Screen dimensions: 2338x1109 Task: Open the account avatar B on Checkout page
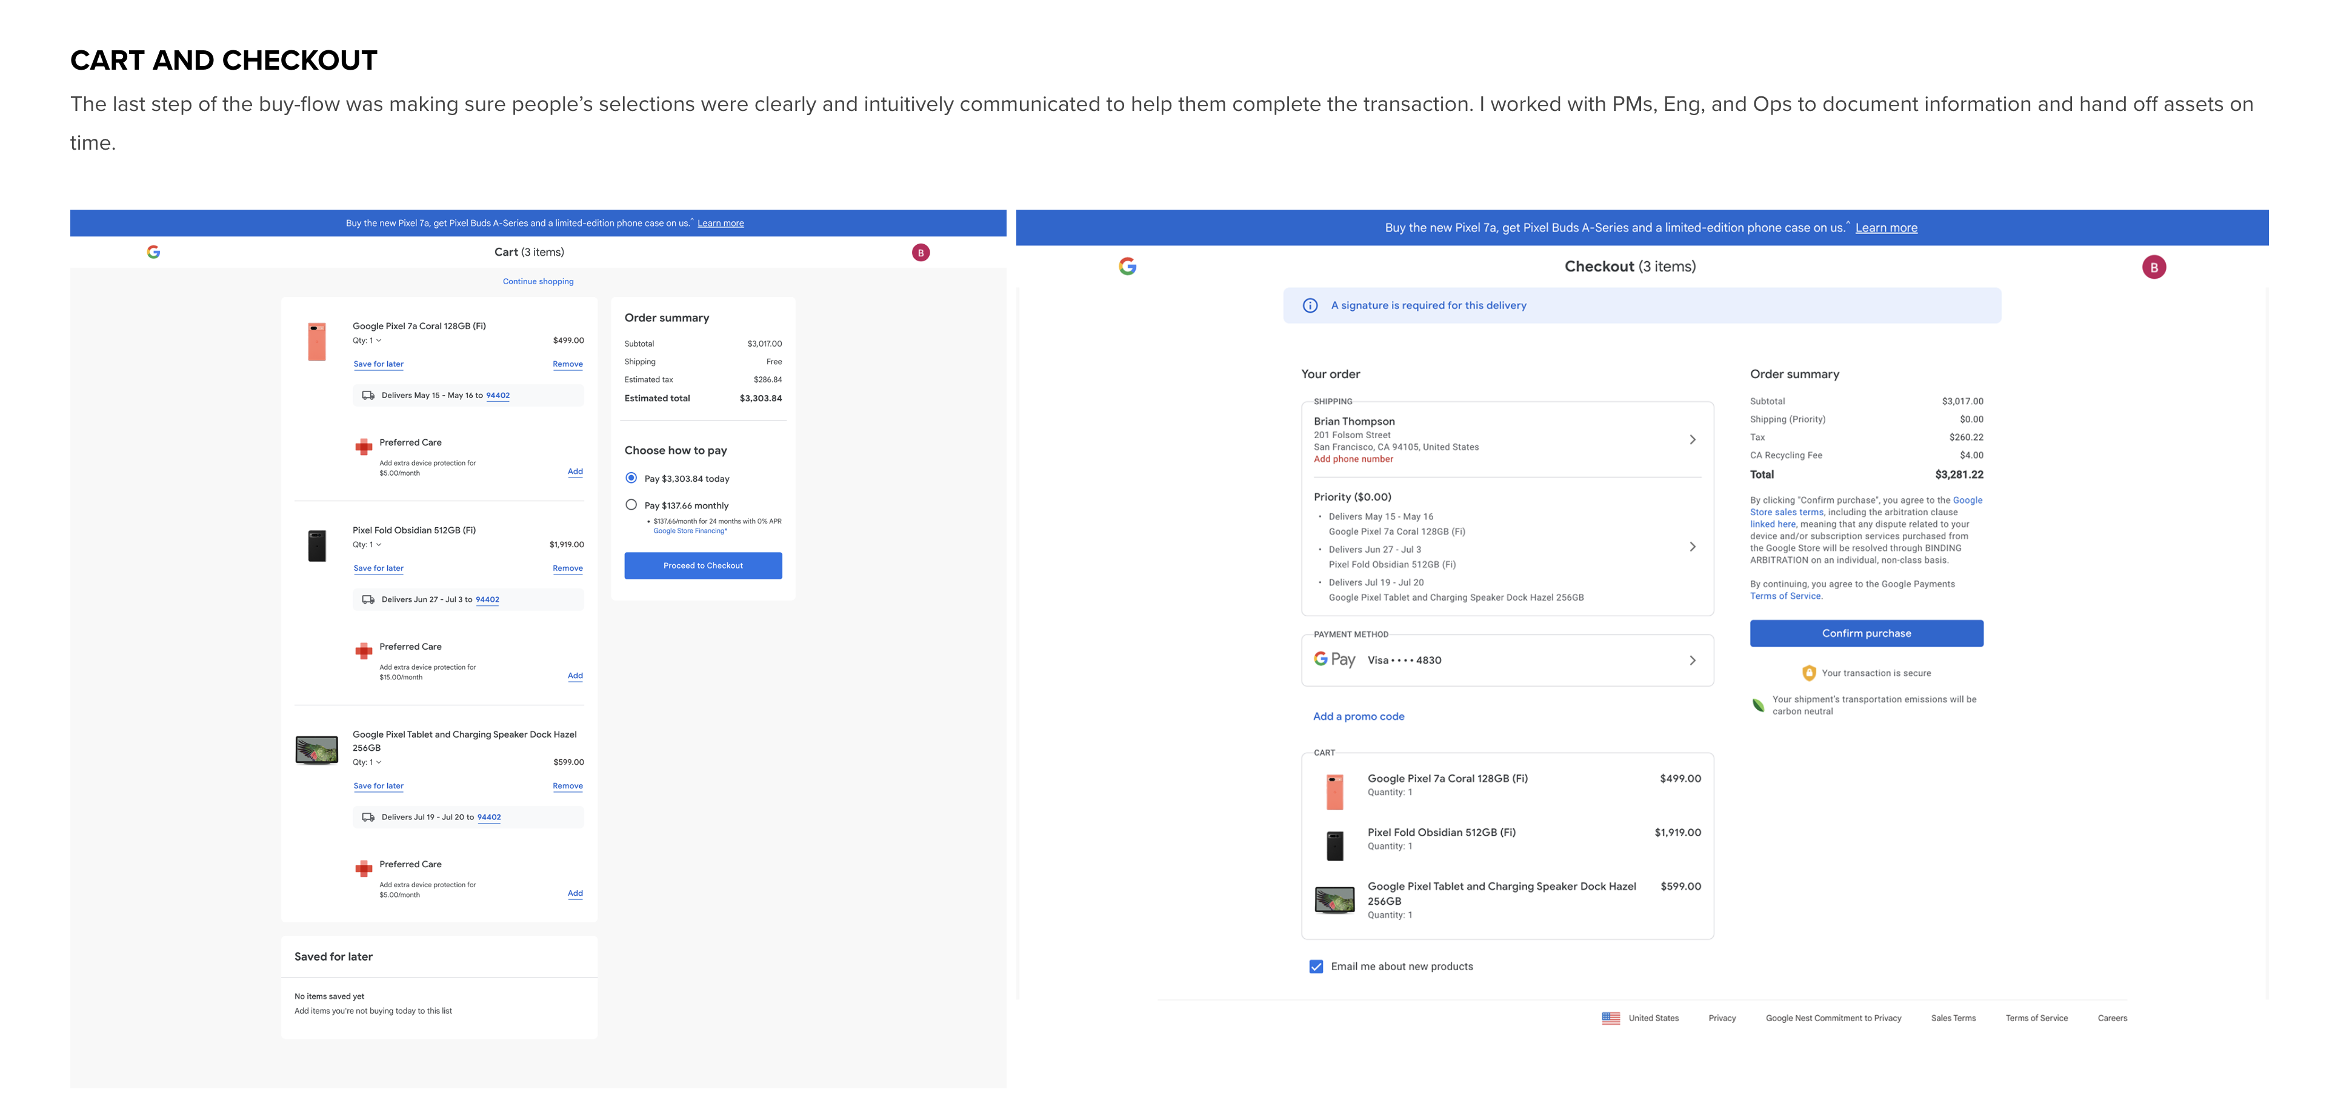(2154, 267)
